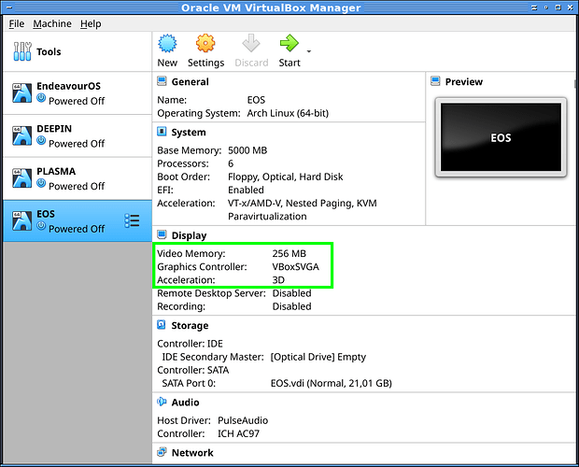This screenshot has height=467, width=579.
Task: Click the System section header
Action: 189,133
